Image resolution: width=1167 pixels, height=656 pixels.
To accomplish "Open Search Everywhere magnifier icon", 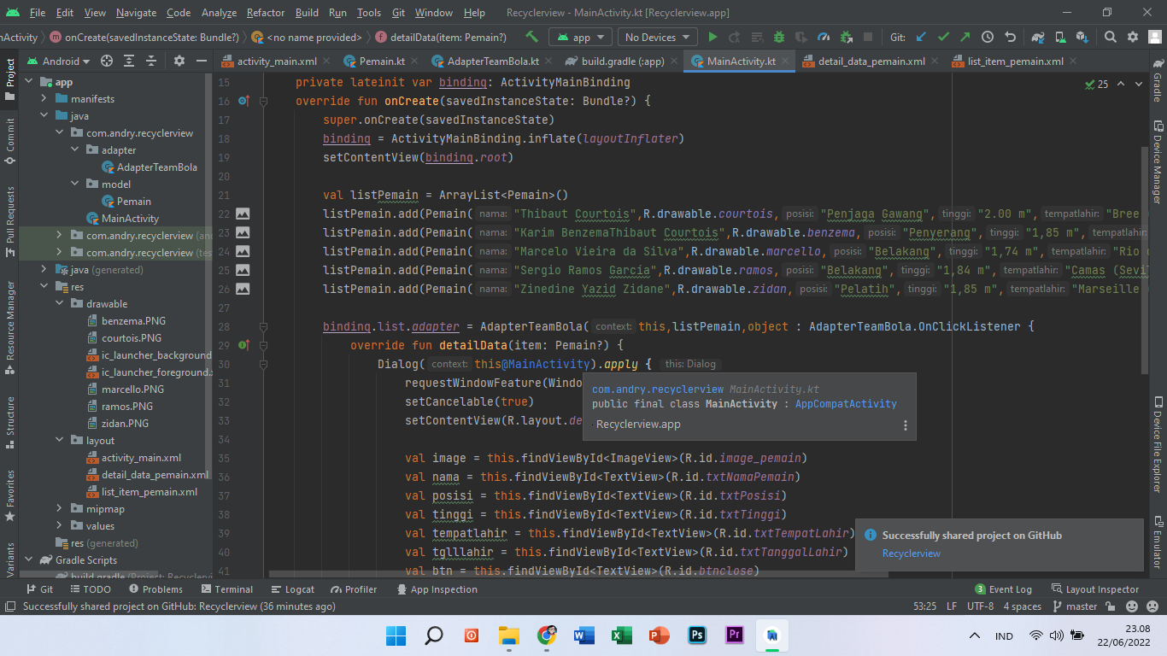I will [1111, 38].
